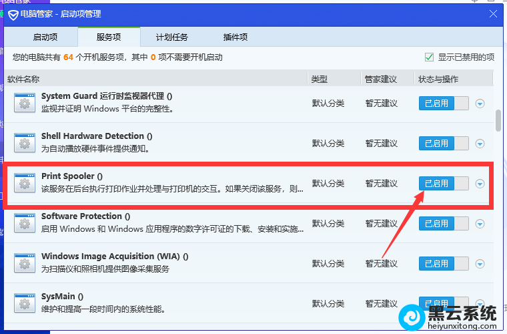Click the Software Protection service icon
507x334 pixels.
coord(25,222)
